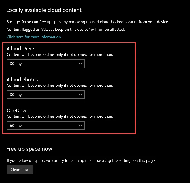Click the 'Storage Sense can free up space' sentence
Viewport: 190px width, 183px height.
pos(88,22)
